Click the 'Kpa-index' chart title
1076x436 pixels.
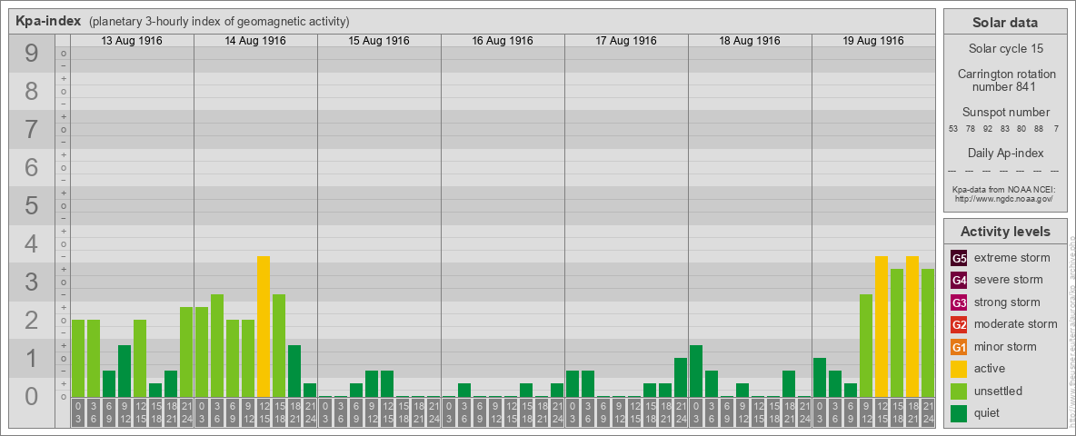tap(47, 21)
